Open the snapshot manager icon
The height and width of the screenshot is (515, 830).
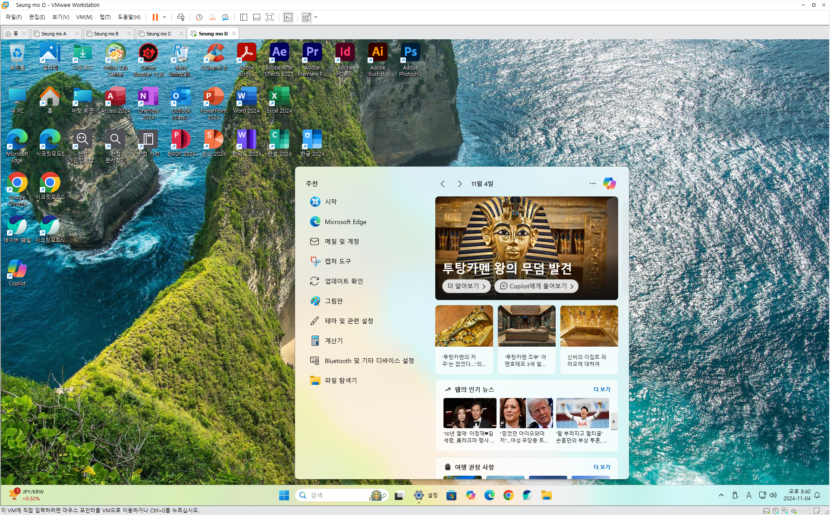tap(225, 17)
